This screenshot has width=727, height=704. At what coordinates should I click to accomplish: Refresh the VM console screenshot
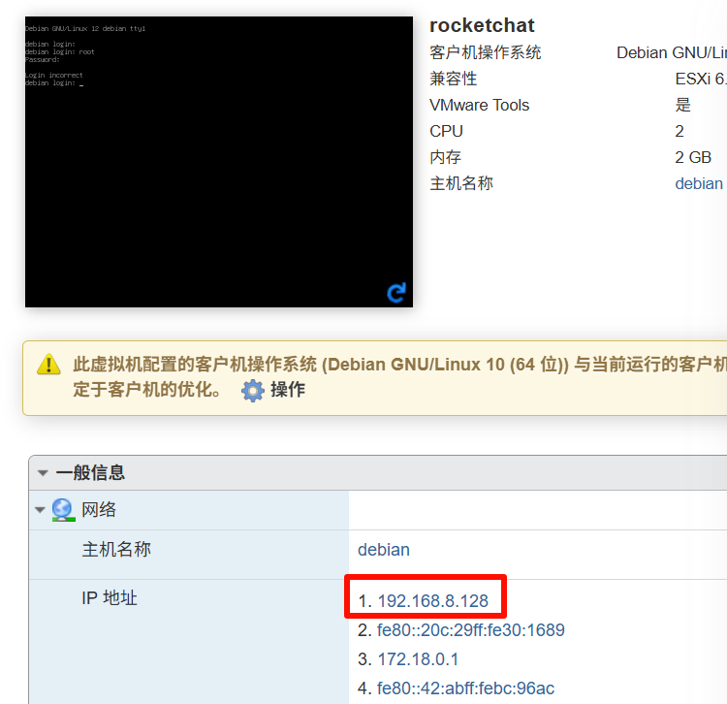[396, 293]
